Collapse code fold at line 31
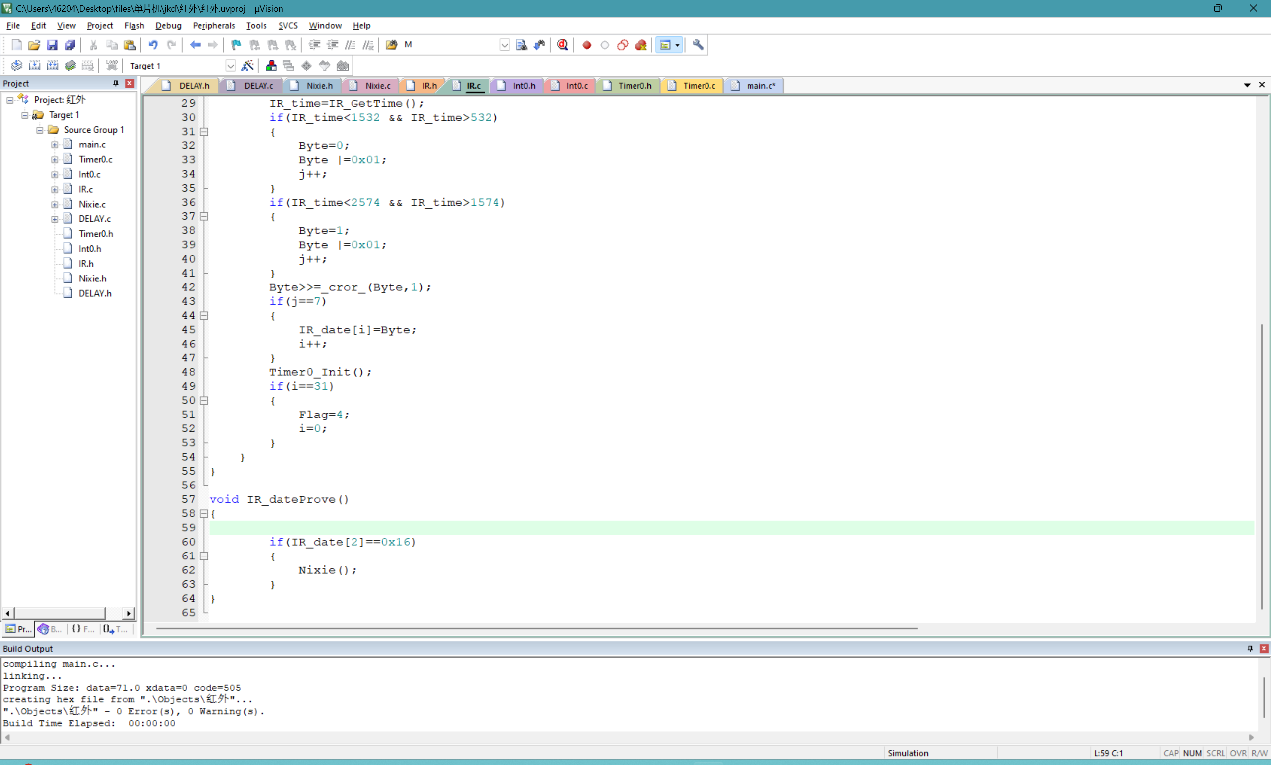Image resolution: width=1271 pixels, height=765 pixels. tap(204, 132)
